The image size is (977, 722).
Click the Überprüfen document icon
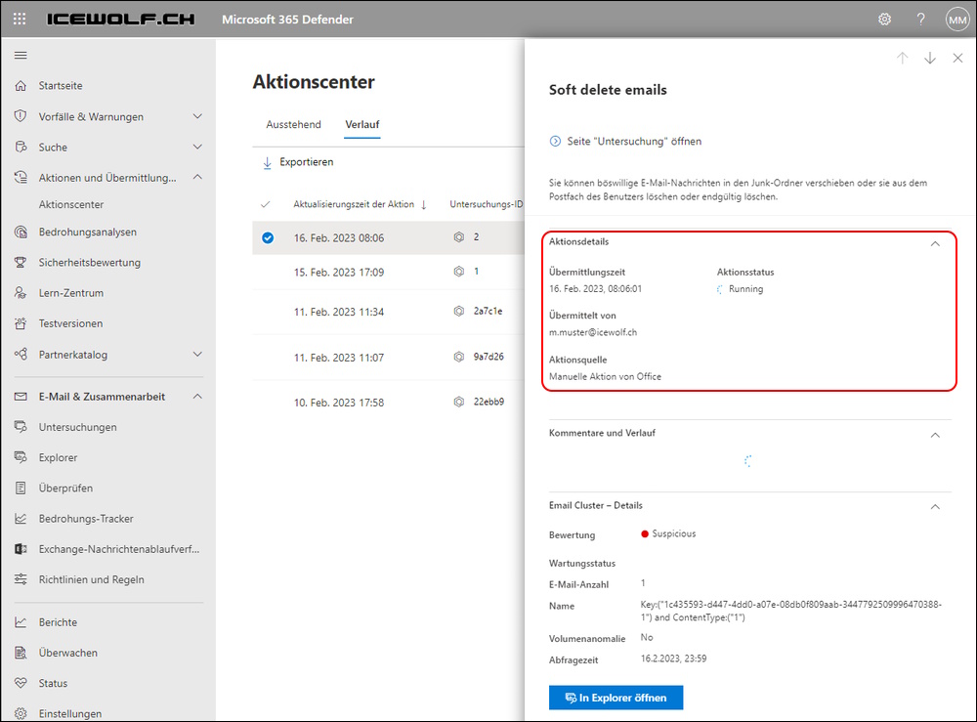pyautogui.click(x=21, y=488)
